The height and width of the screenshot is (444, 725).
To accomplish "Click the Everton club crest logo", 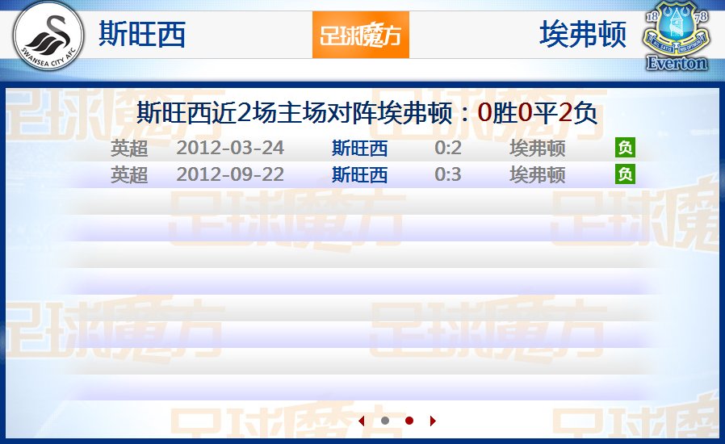I will (x=677, y=36).
